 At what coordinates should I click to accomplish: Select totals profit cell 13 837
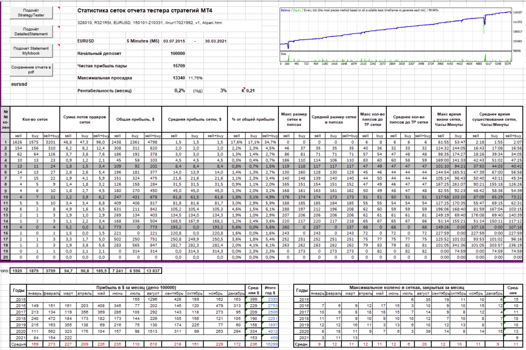coord(153,271)
